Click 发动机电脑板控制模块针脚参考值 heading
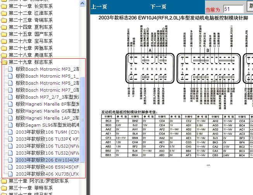The height and width of the screenshot is (195, 253). point(129,112)
